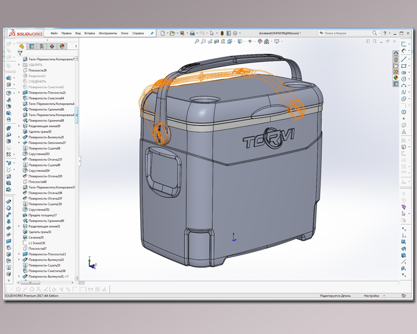Open the ConfigurationManager tab
Image resolution: width=417 pixels, height=334 pixels.
click(42, 46)
